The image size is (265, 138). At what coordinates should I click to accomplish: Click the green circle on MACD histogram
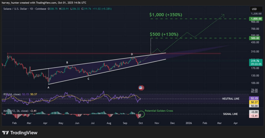[x=141, y=114]
